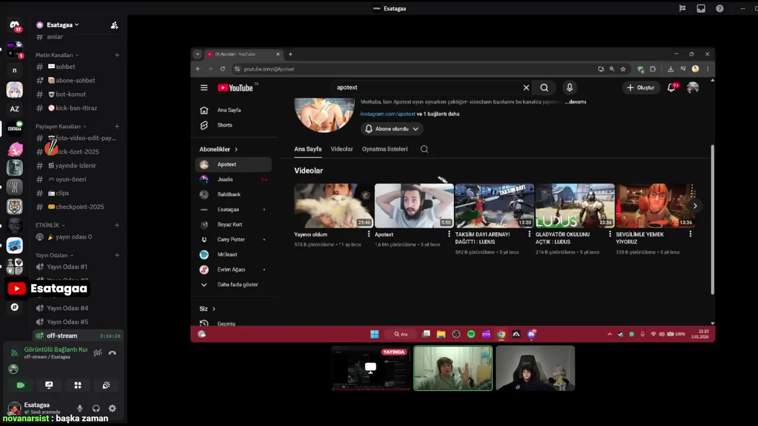Collapse the Yayın Odaları category
758x426 pixels.
tap(54, 256)
